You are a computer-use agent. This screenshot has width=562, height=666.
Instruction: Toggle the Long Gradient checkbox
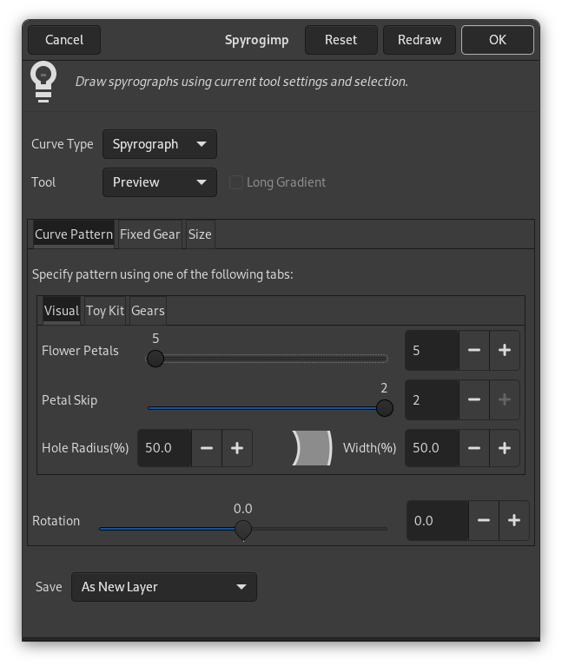click(x=235, y=182)
